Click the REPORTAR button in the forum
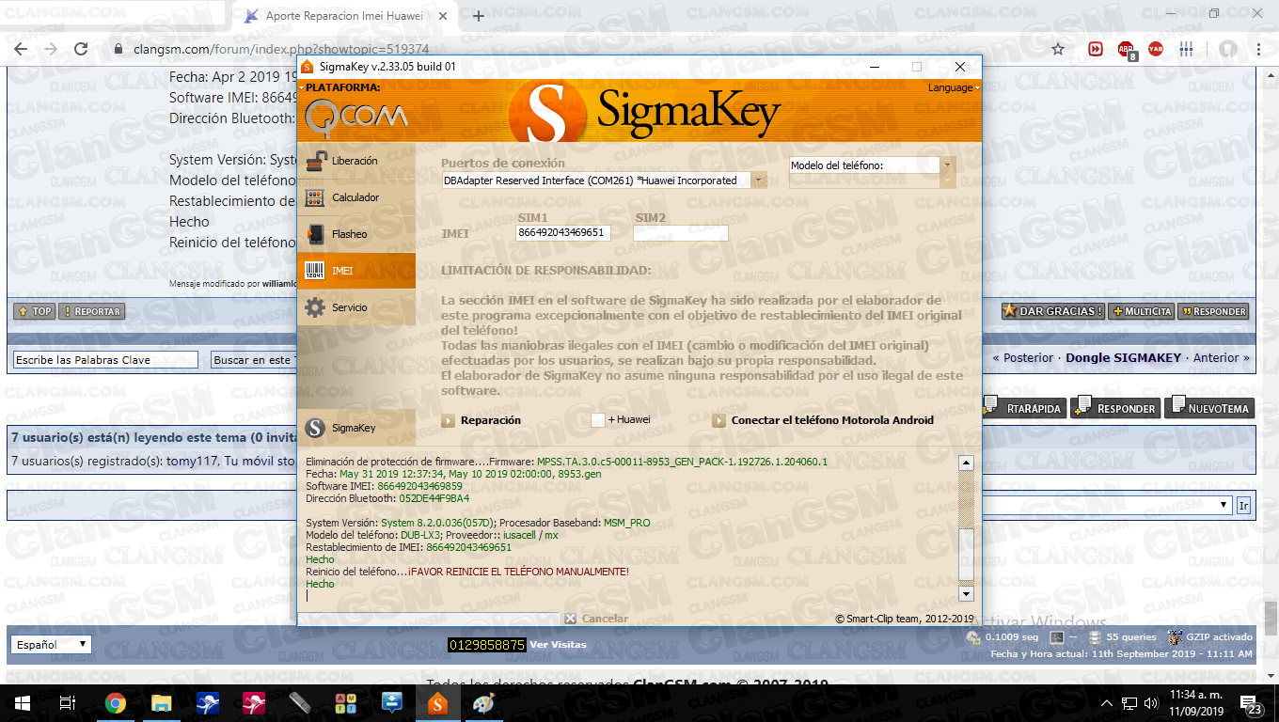 click(x=91, y=311)
